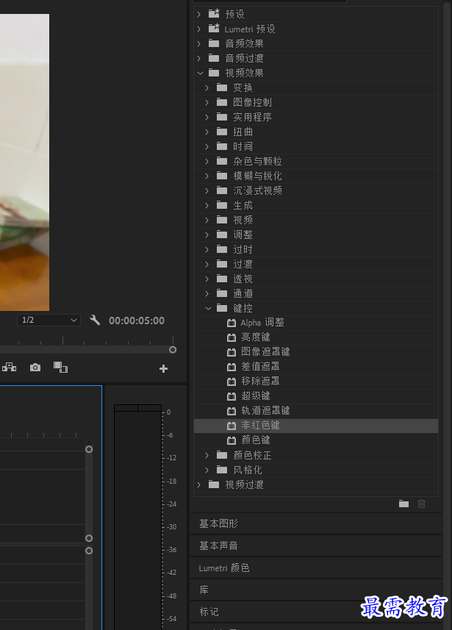
Task: Click the 00:00:05:00 duration timecode
Action: tap(137, 321)
